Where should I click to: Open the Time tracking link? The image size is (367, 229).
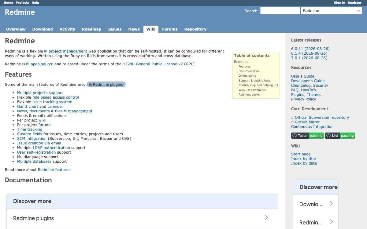(x=30, y=129)
